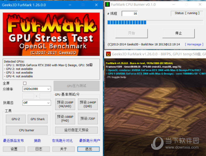The width and height of the screenshot is (206, 156).
Task: Click the Status running indicator
Action: tap(187, 13)
